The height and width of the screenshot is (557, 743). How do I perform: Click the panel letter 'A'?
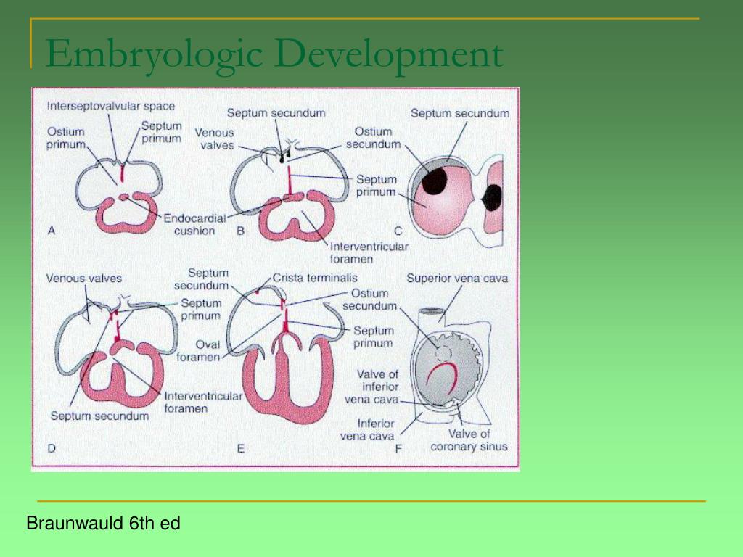(x=52, y=231)
